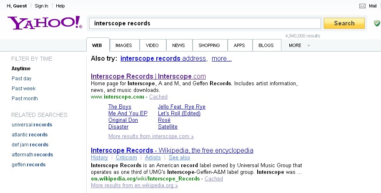The height and width of the screenshot is (193, 381).
Task: Open Let's Roll (Edited) sitelink
Action: (x=179, y=113)
